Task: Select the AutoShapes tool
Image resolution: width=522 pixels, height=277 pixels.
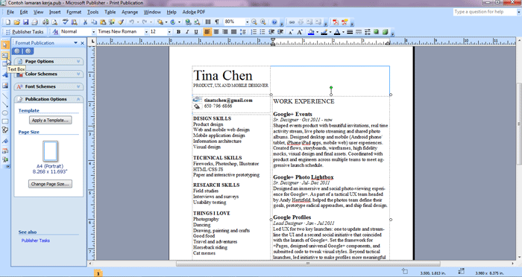Action: pyautogui.click(x=5, y=130)
